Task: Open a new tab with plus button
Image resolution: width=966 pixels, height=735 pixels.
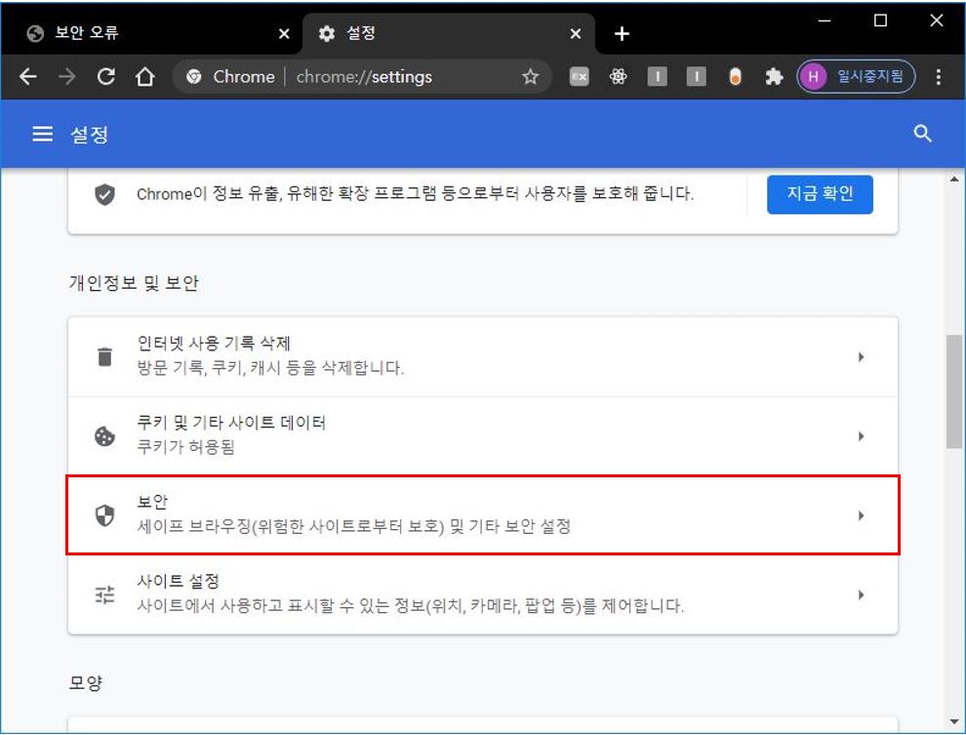Action: (622, 34)
